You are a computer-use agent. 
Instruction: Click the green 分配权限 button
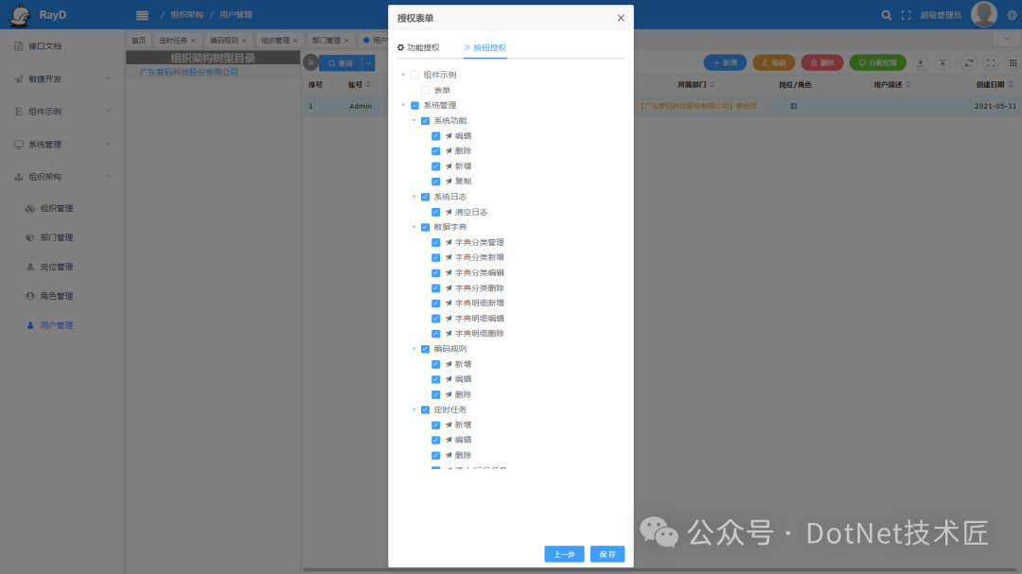[878, 62]
